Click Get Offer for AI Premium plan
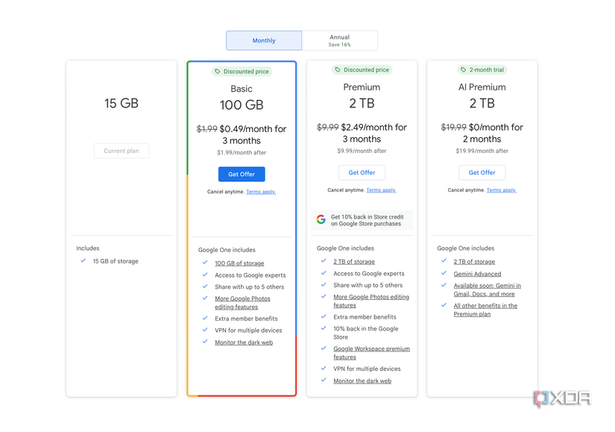The width and height of the screenshot is (615, 432). coord(482,172)
